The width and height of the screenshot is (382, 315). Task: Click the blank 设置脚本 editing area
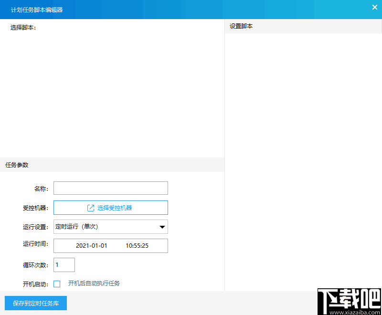[303, 157]
